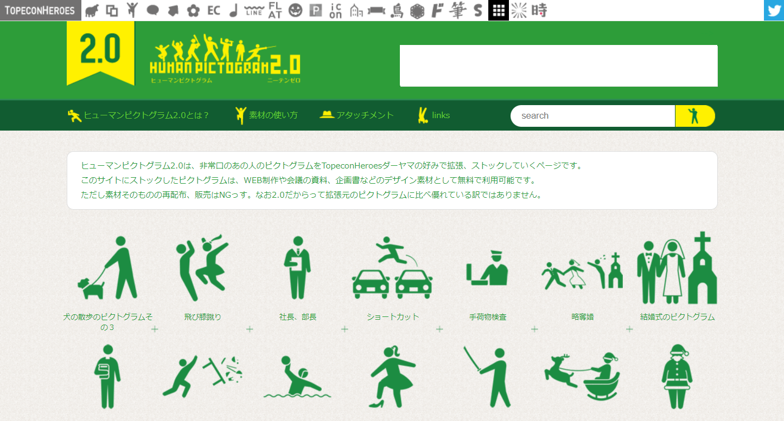Screen dimensions: 784x421
Task: Open the ponytail girl in skirt pictogram
Action: [x=392, y=377]
